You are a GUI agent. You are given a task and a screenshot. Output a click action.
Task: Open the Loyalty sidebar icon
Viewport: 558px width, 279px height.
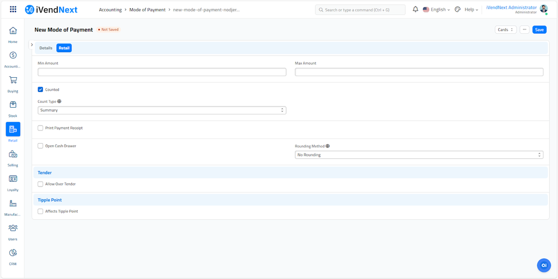pyautogui.click(x=13, y=179)
